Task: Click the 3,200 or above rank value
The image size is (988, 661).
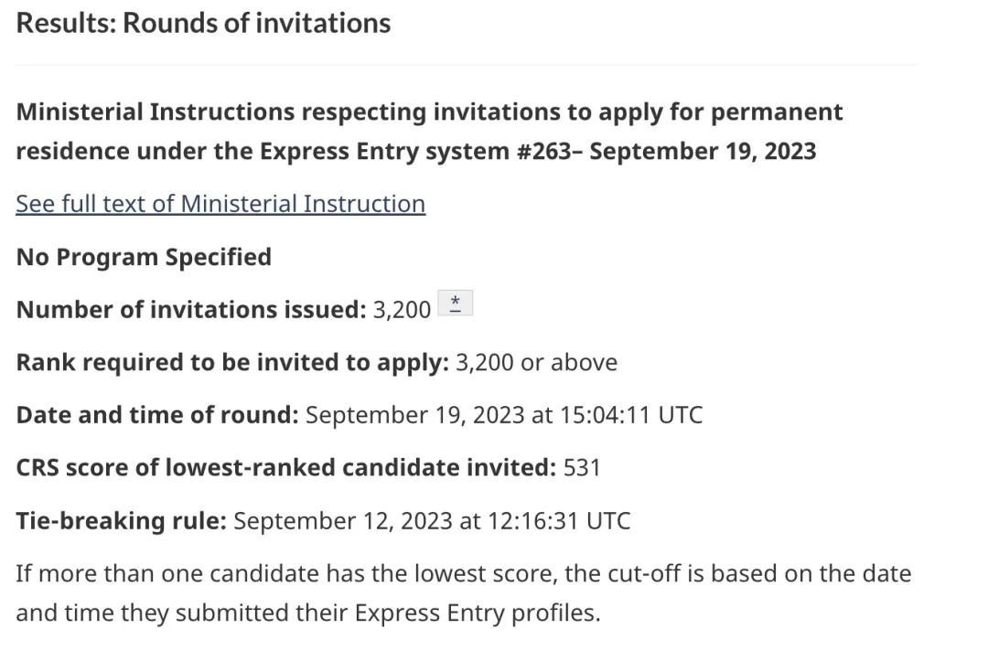Action: (x=536, y=363)
